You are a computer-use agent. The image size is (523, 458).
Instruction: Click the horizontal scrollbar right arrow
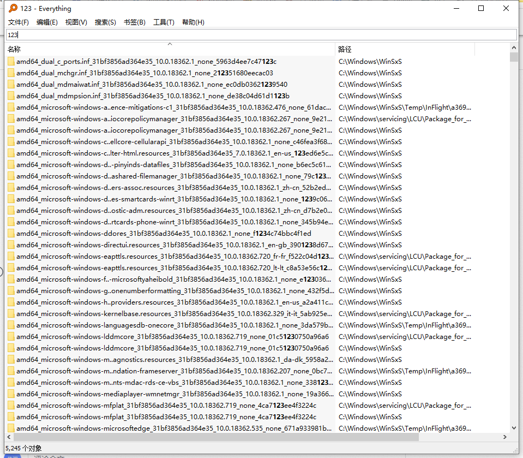click(x=506, y=437)
